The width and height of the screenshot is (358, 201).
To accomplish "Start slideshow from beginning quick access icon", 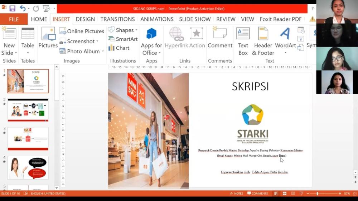I will 46,9.
